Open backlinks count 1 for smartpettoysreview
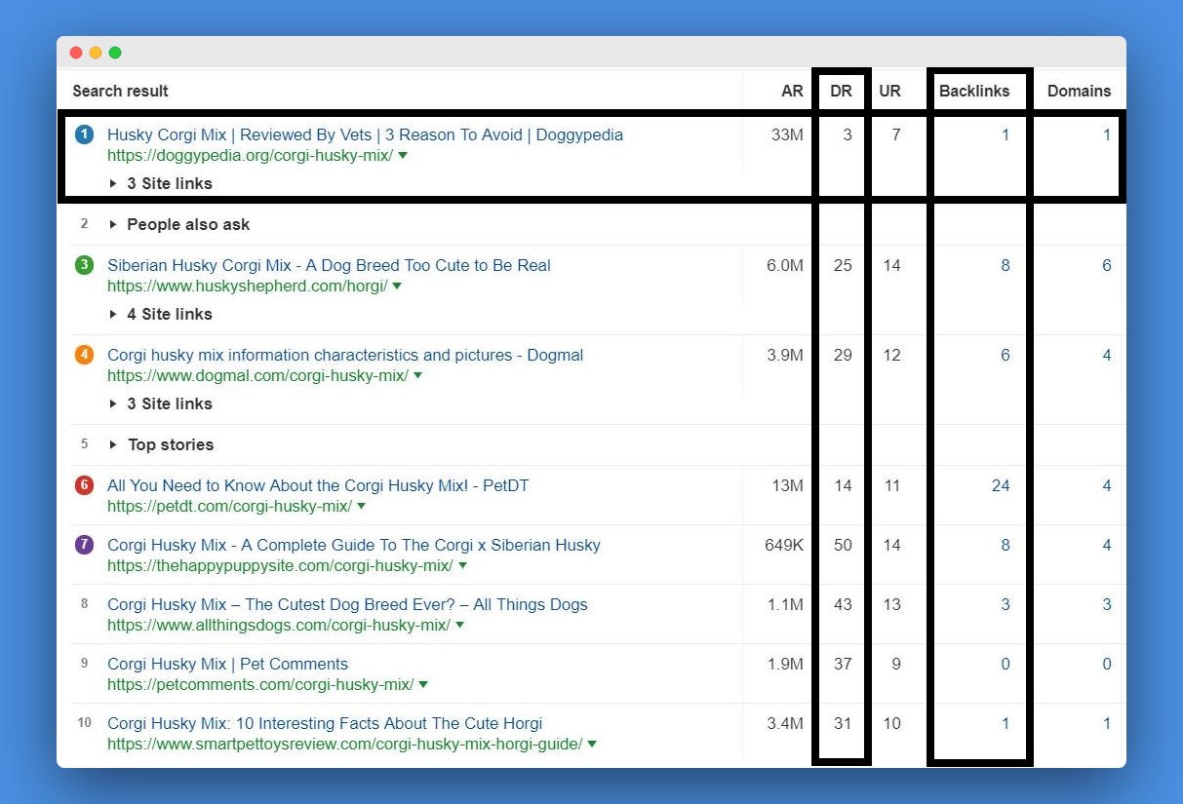This screenshot has width=1183, height=804. (x=1006, y=723)
